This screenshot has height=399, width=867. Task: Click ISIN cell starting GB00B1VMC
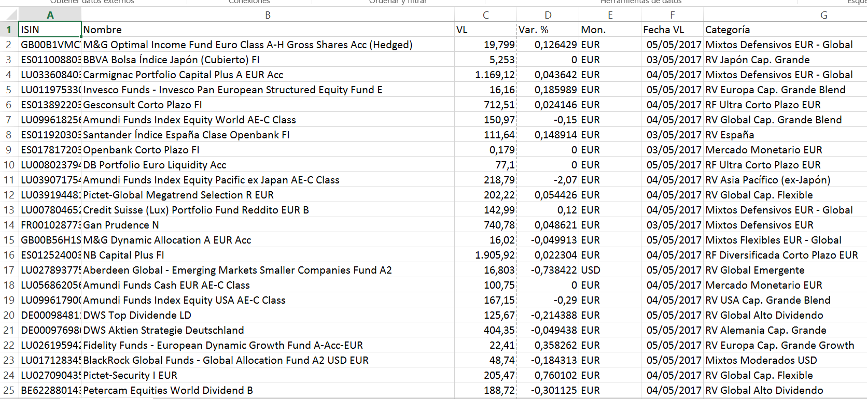click(50, 45)
